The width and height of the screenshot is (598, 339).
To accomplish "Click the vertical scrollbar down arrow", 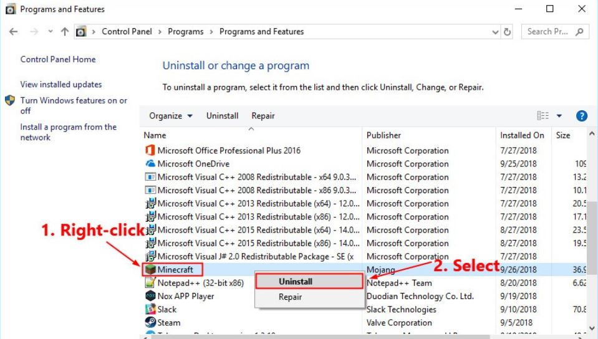I will pos(592,328).
